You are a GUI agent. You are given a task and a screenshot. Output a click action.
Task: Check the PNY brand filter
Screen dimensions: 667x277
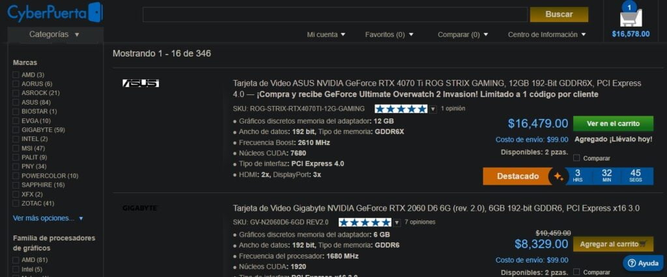(x=16, y=166)
